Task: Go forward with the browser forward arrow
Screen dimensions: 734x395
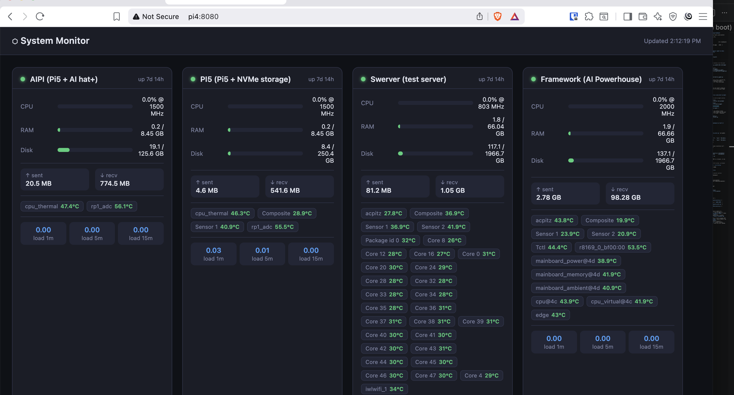Action: point(25,17)
